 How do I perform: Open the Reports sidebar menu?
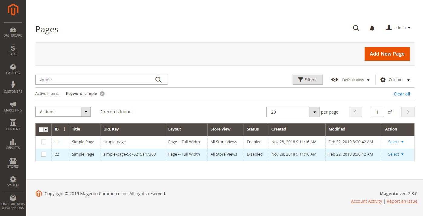(13, 144)
